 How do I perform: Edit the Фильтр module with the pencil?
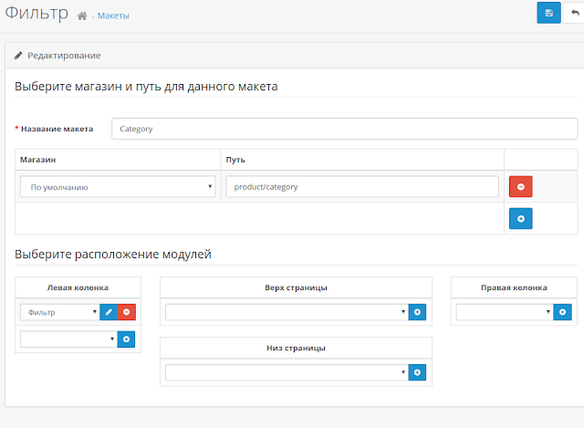click(109, 312)
